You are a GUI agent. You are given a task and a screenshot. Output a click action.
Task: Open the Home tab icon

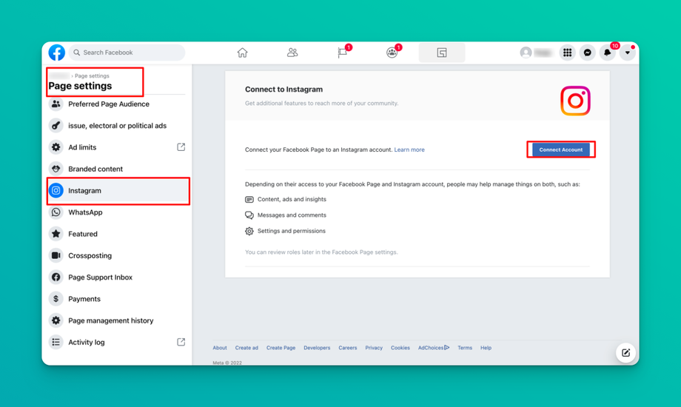click(242, 53)
